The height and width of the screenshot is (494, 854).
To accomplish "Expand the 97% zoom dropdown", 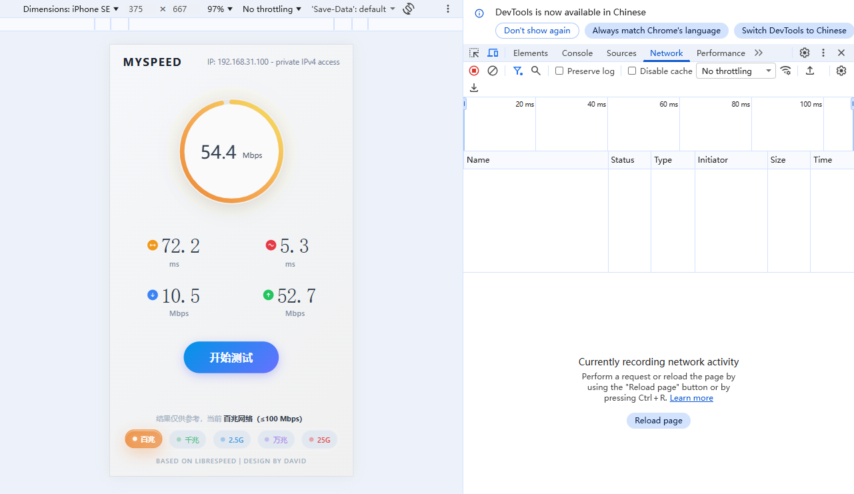I will point(220,9).
